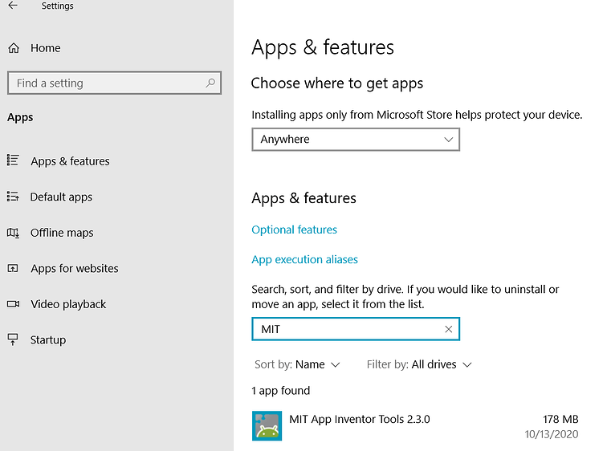607x451 pixels.
Task: Click the 'Choose where to get apps' heading
Action: pos(336,83)
